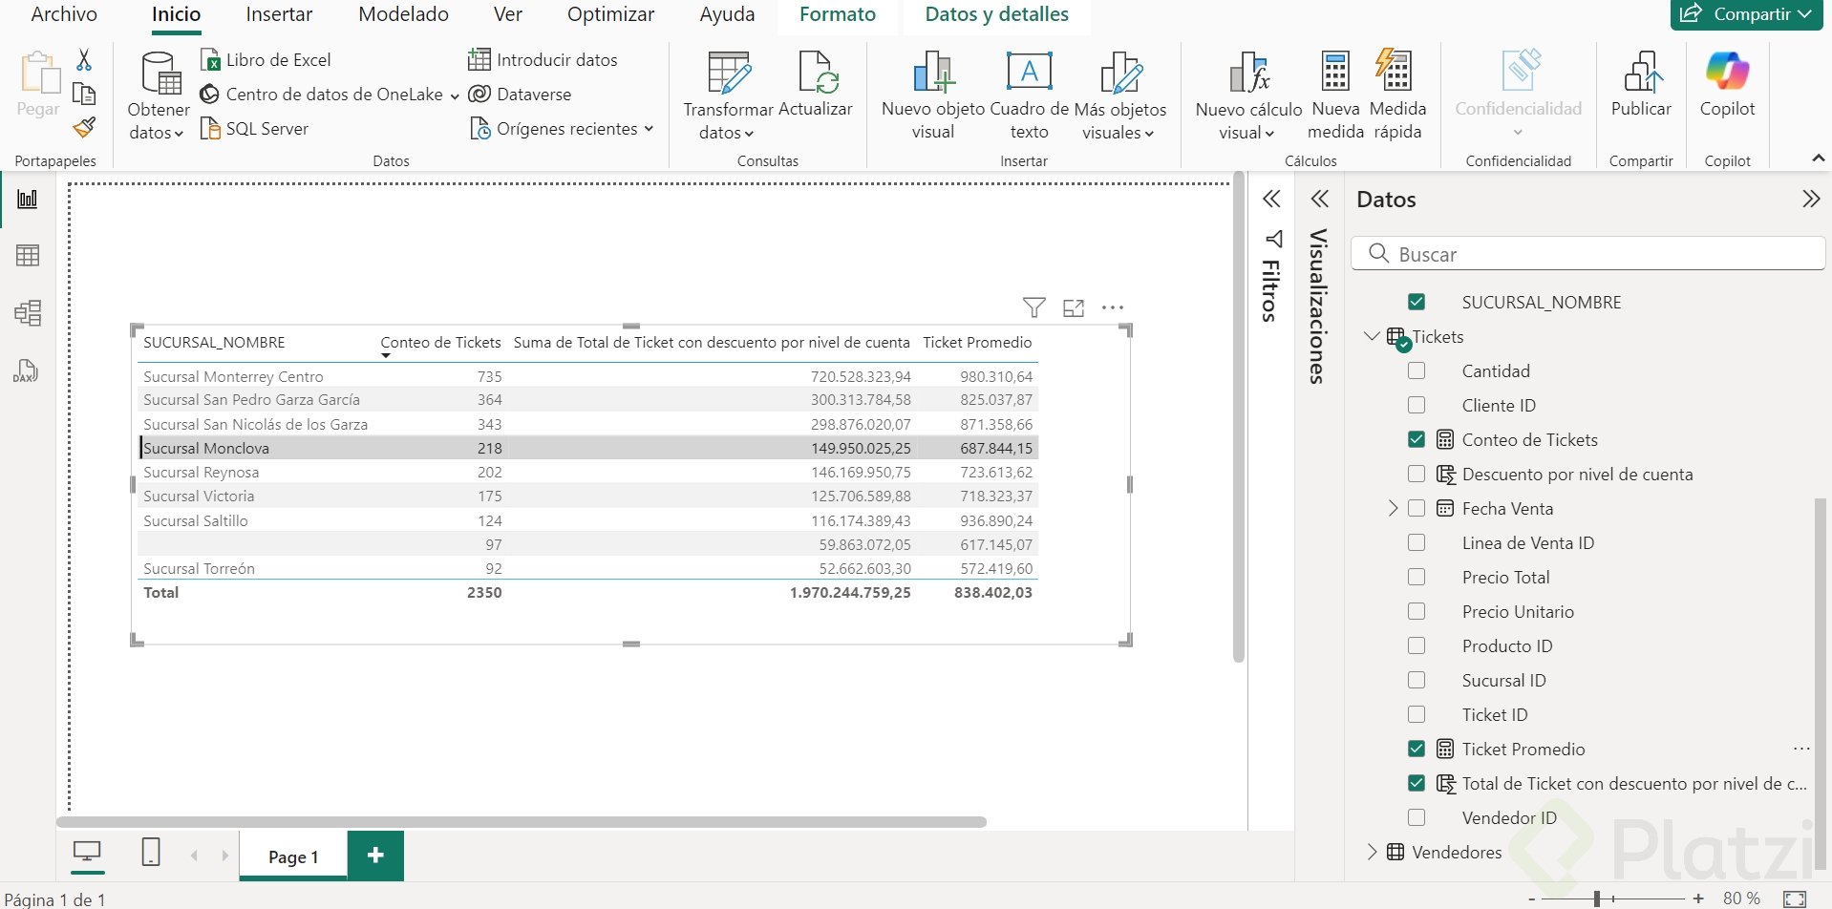Add a new report page
The width and height of the screenshot is (1832, 909).
pyautogui.click(x=375, y=856)
